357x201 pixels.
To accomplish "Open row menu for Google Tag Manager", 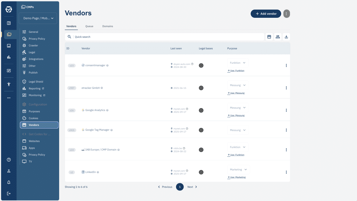I will pyautogui.click(x=286, y=130).
